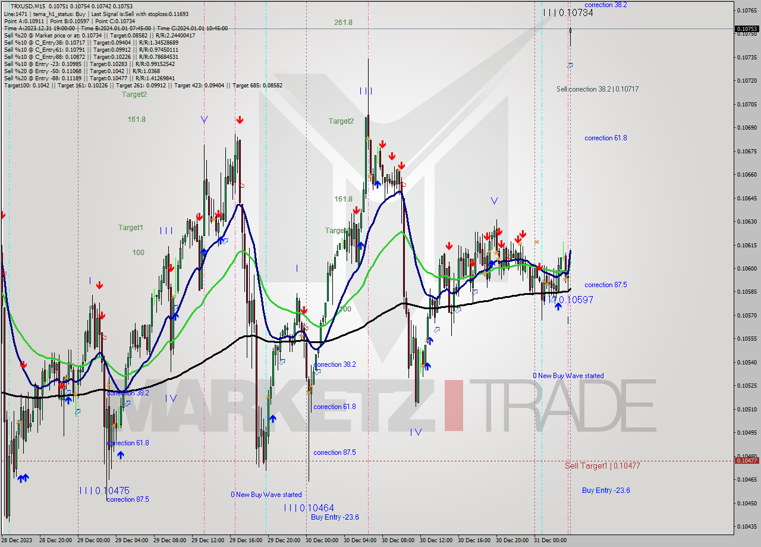Select the 0.10720 price axis label
Image resolution: width=761 pixels, height=547 pixels.
coord(747,80)
